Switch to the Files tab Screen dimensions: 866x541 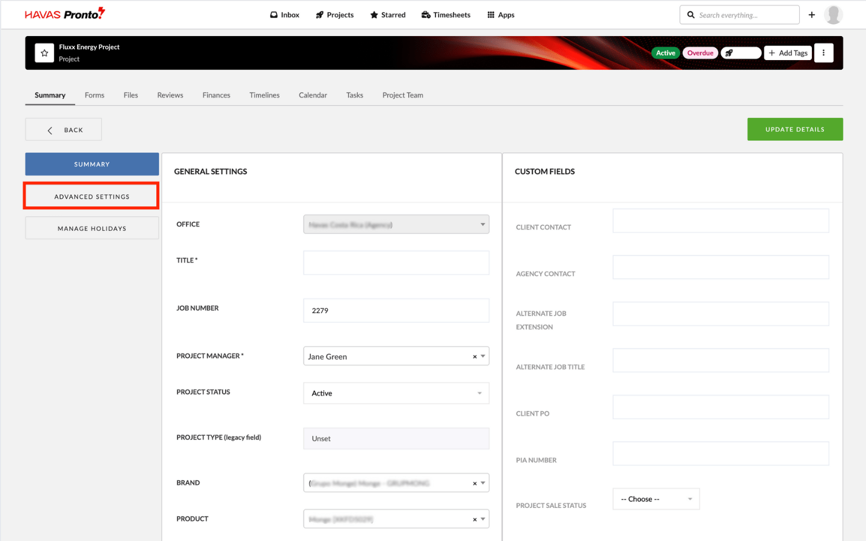(x=131, y=95)
